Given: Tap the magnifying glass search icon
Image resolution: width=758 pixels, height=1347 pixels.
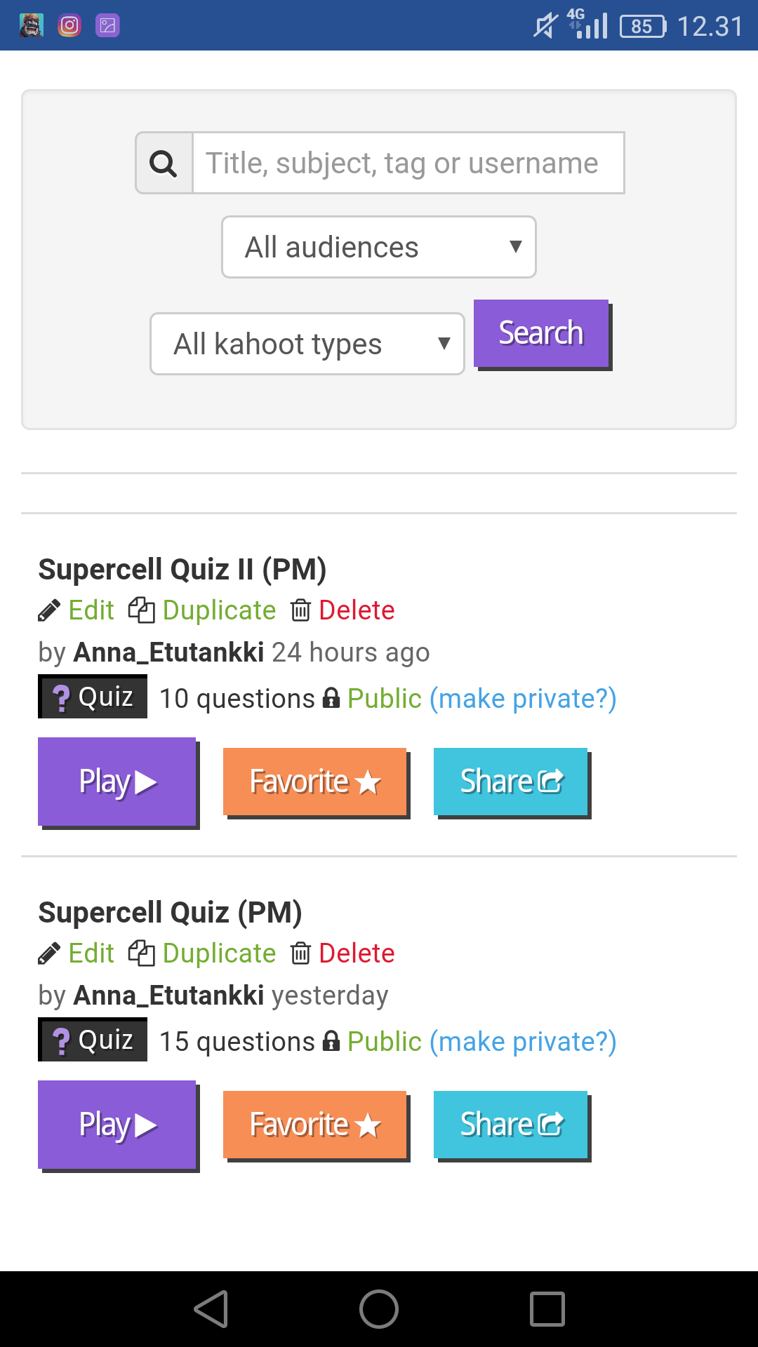Looking at the screenshot, I should [x=164, y=163].
